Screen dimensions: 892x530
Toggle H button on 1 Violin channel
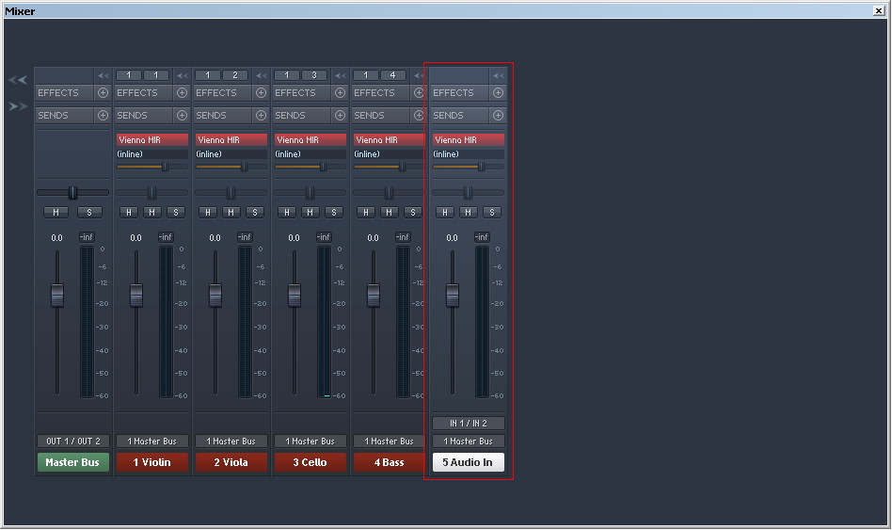[x=129, y=213]
